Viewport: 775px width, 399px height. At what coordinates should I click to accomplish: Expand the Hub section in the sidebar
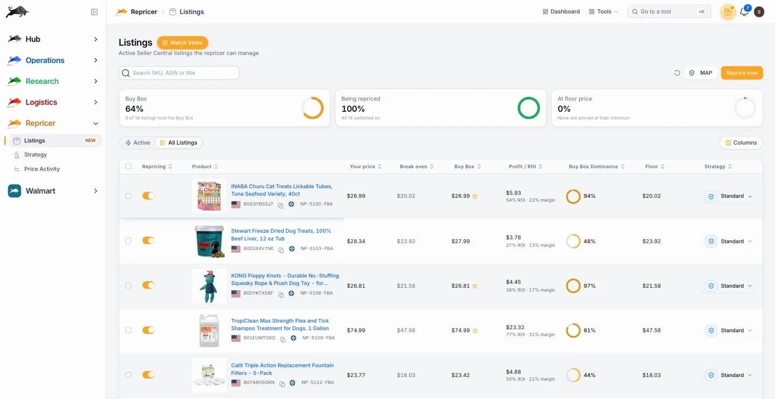tap(53, 39)
